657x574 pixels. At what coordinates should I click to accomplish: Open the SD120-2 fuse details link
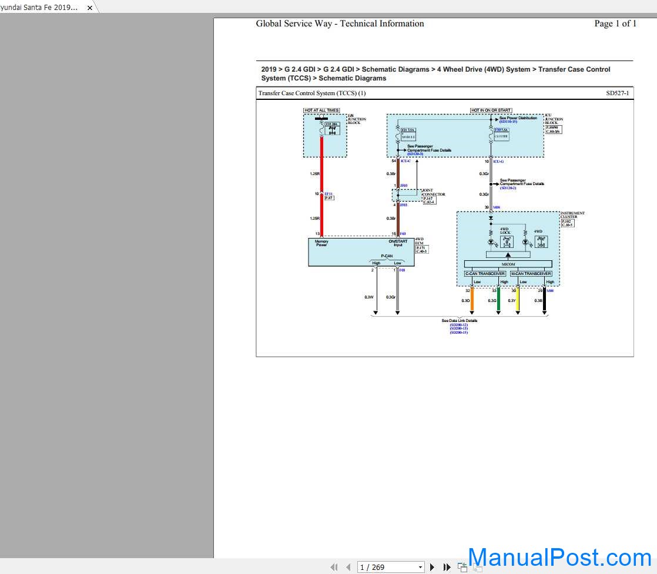(508, 188)
